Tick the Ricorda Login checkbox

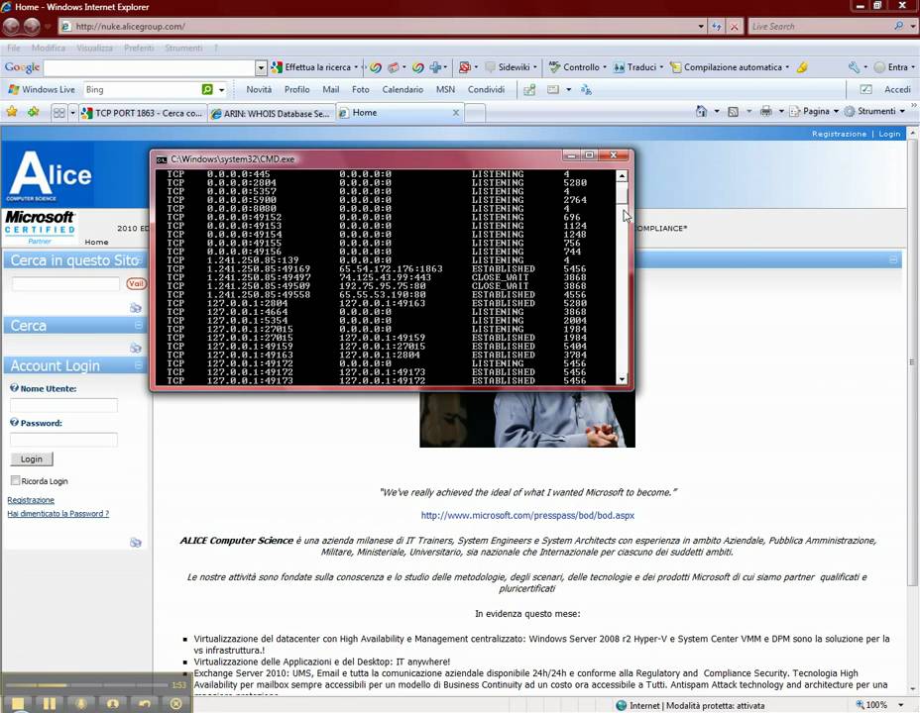pos(15,480)
